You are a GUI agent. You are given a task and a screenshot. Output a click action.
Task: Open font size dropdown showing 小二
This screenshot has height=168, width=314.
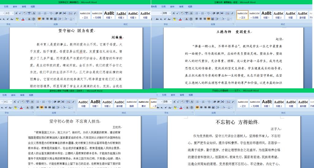tap(11, 102)
